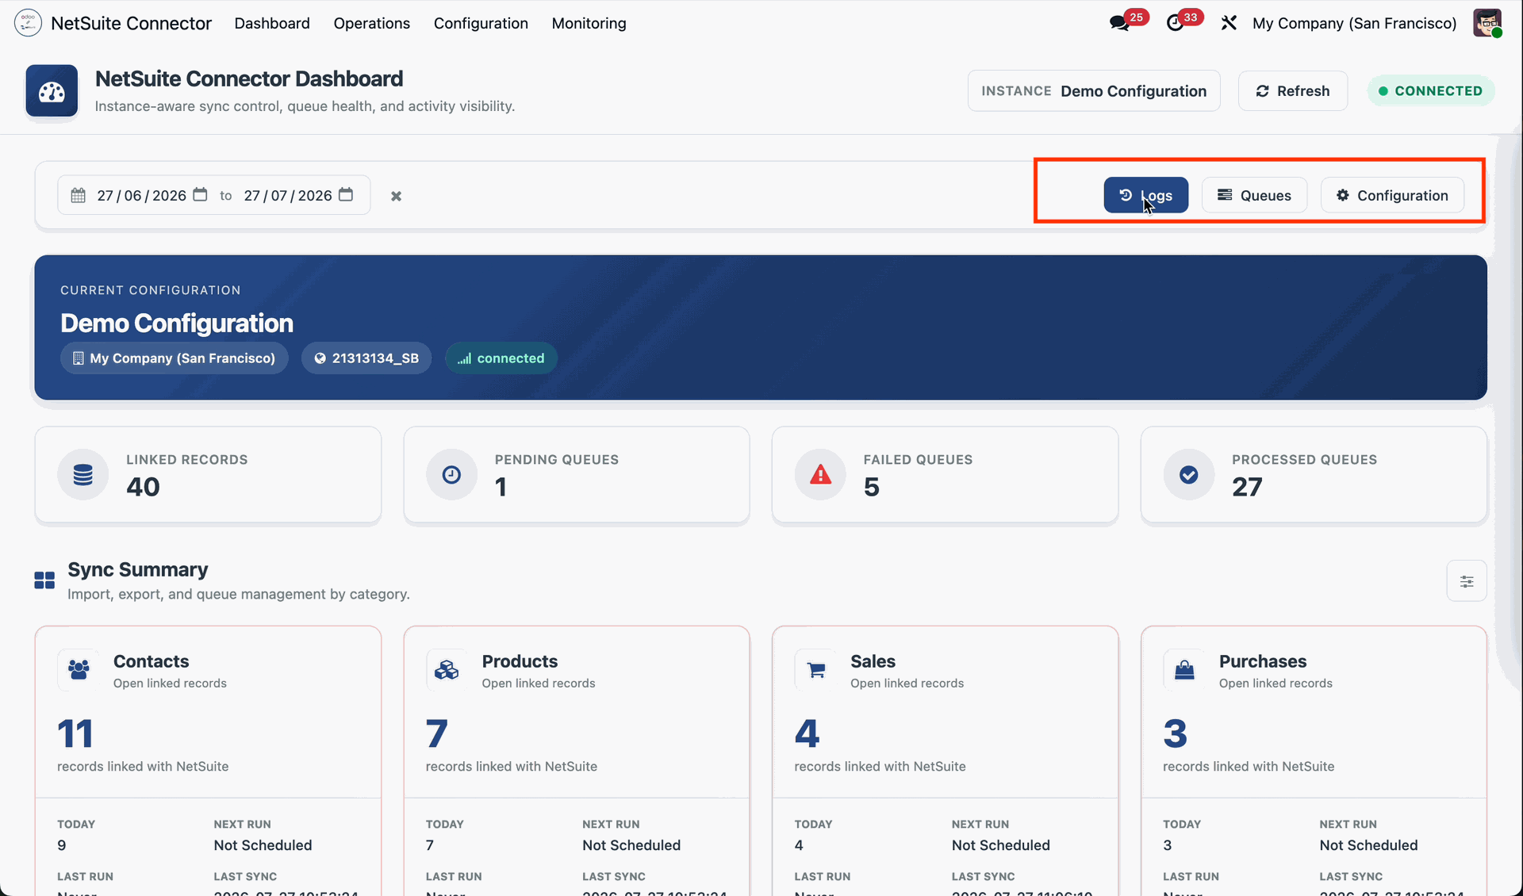This screenshot has width=1523, height=896.
Task: Open the Failed Queues card
Action: click(x=945, y=475)
